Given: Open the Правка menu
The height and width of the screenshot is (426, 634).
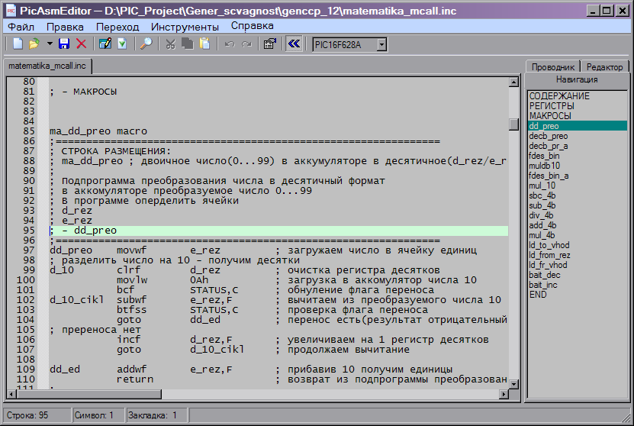Looking at the screenshot, I should (x=65, y=27).
